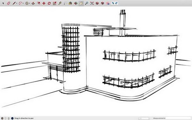Viewport: 192px width, 120px height.
Task: Click the 'Measurements' label
Action: 159,118
